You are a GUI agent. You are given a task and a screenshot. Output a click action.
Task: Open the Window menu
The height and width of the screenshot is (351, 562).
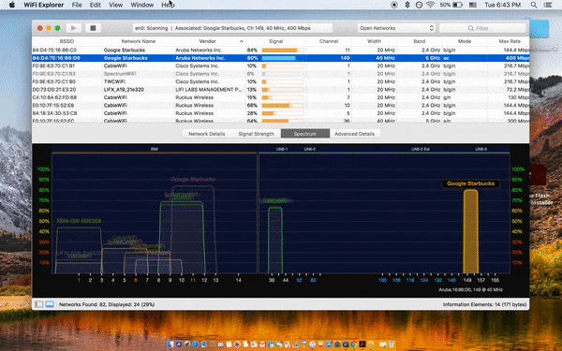coord(142,5)
